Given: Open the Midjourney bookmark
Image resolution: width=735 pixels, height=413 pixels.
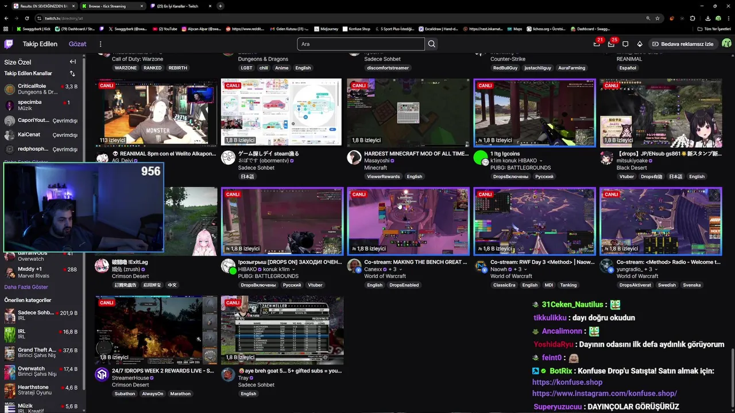Looking at the screenshot, I should (x=326, y=29).
